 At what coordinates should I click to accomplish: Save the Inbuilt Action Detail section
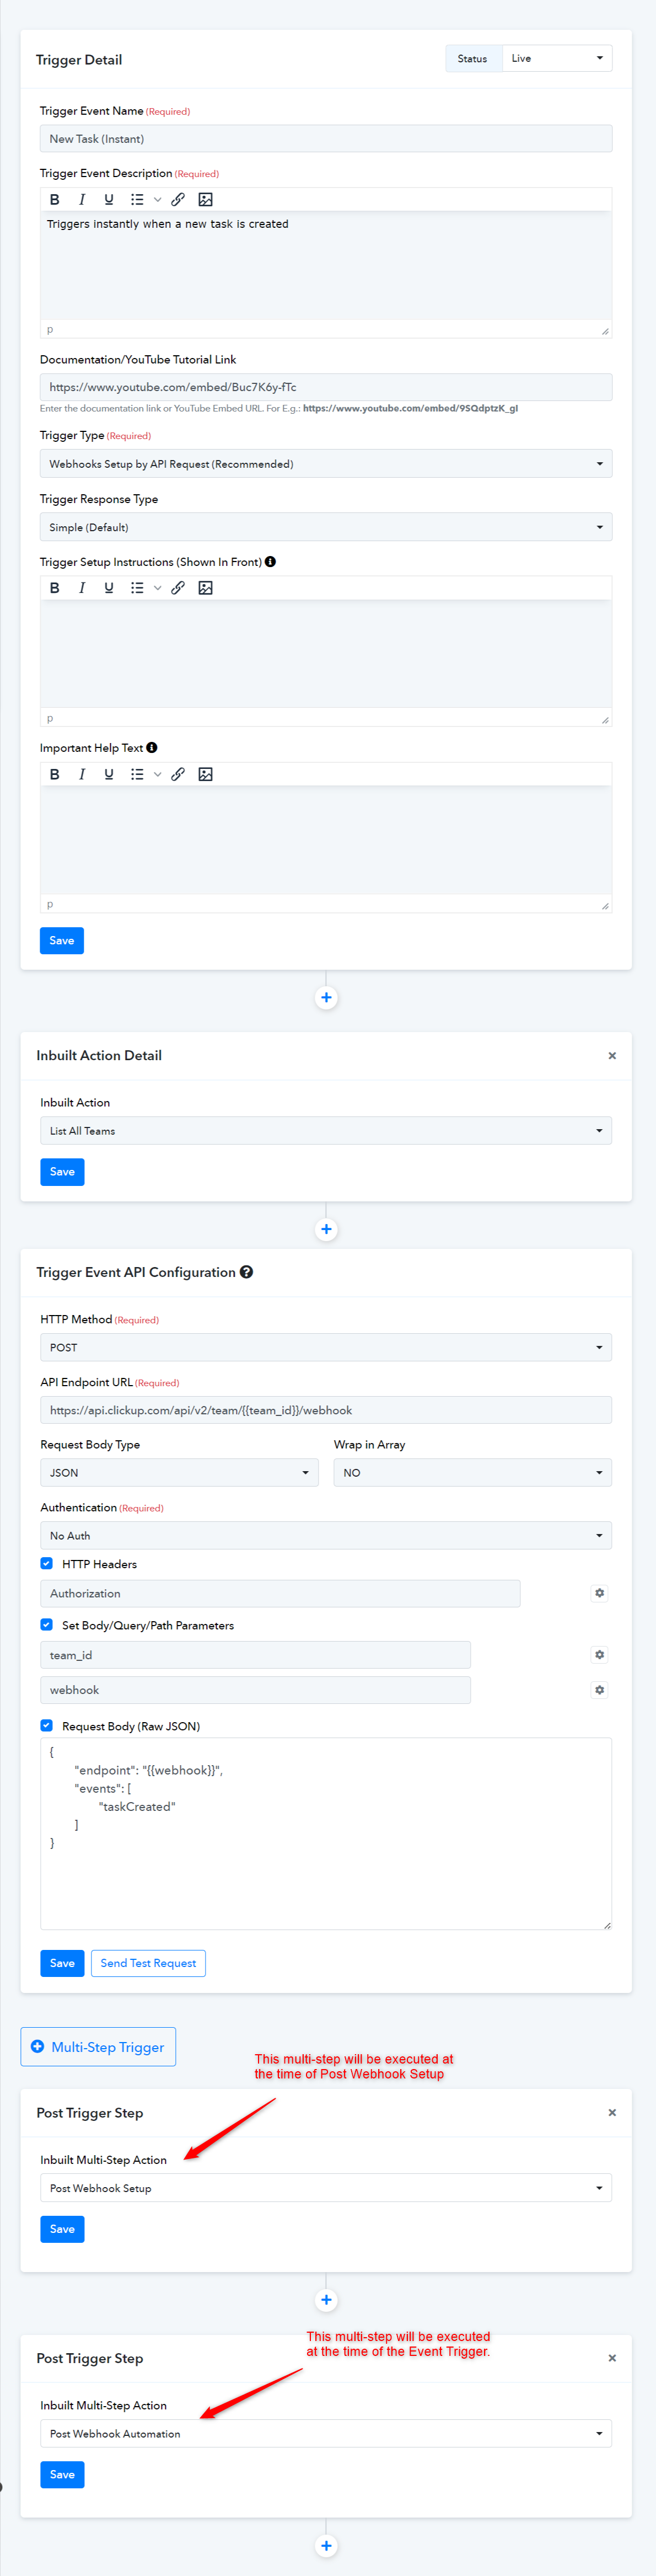click(x=62, y=1172)
